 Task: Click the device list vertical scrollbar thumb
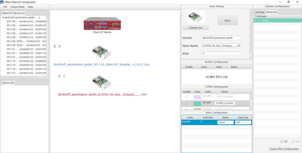(x=47, y=20)
